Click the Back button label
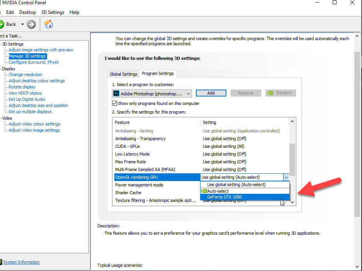This screenshot has height=271, width=362. coord(11,24)
